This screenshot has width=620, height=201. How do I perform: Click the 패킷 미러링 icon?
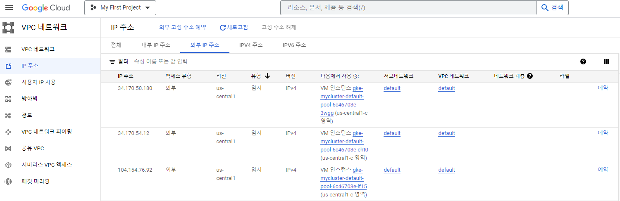(x=8, y=182)
